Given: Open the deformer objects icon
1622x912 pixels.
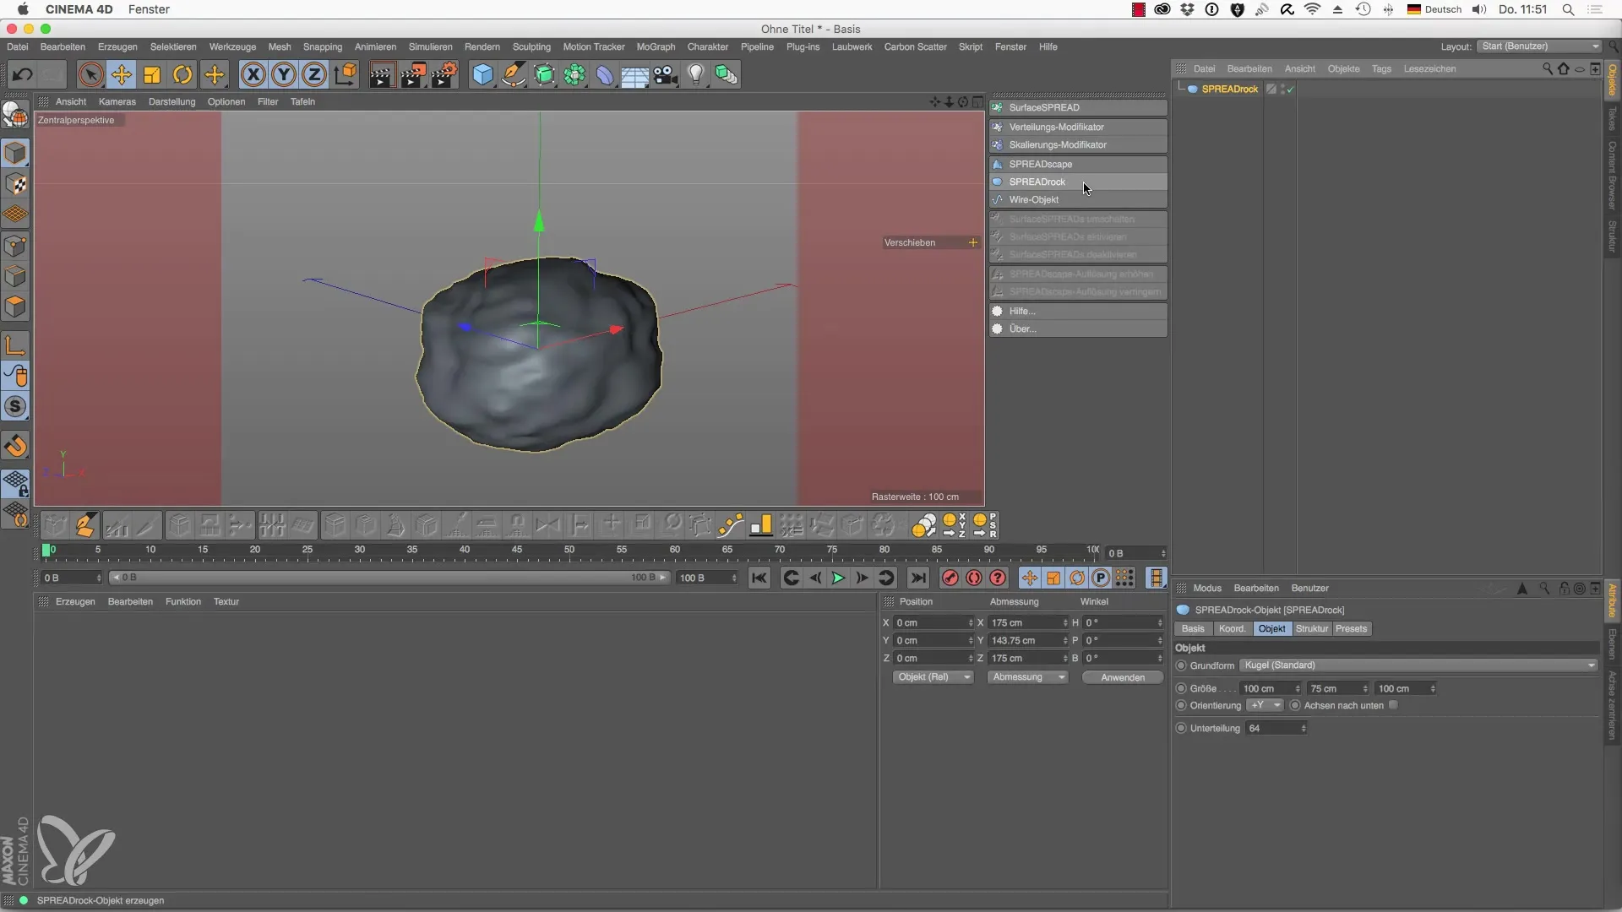Looking at the screenshot, I should 605,75.
